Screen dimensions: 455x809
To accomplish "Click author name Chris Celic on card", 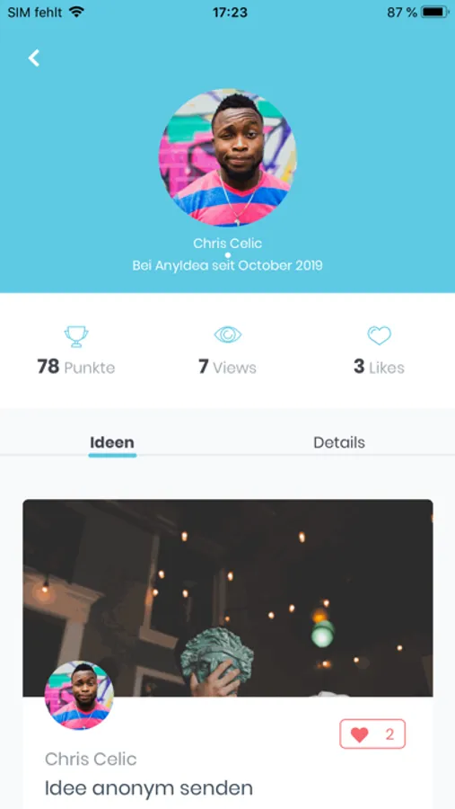I will (x=91, y=759).
